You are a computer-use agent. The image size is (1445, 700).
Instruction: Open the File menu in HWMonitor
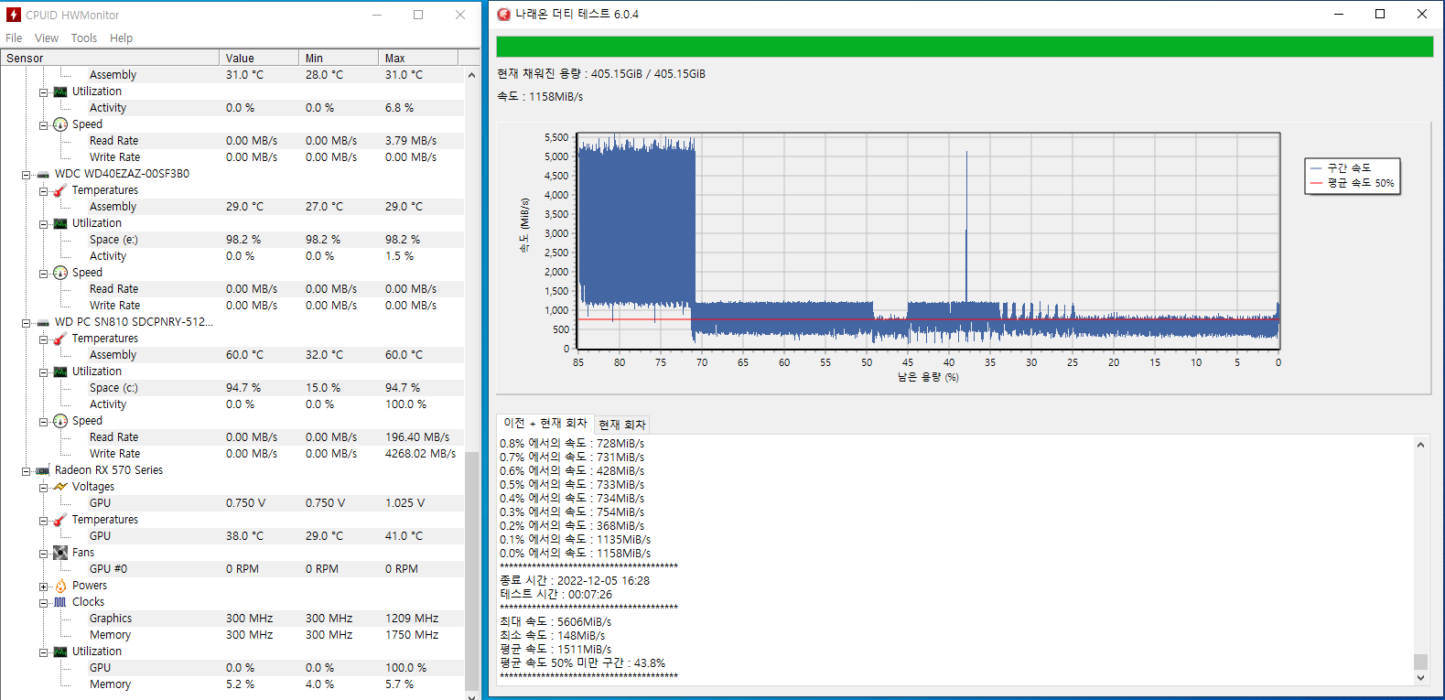point(14,38)
